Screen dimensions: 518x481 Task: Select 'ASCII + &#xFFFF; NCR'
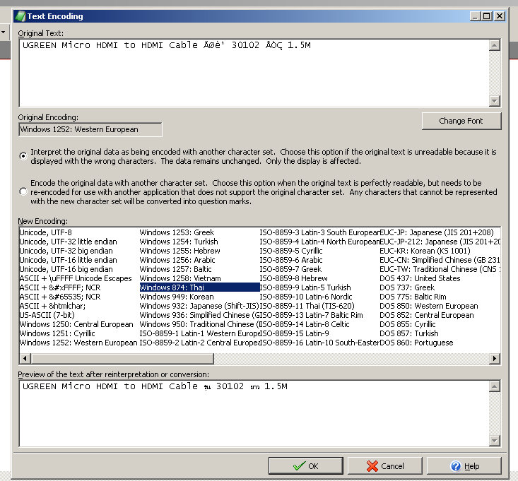tap(60, 287)
